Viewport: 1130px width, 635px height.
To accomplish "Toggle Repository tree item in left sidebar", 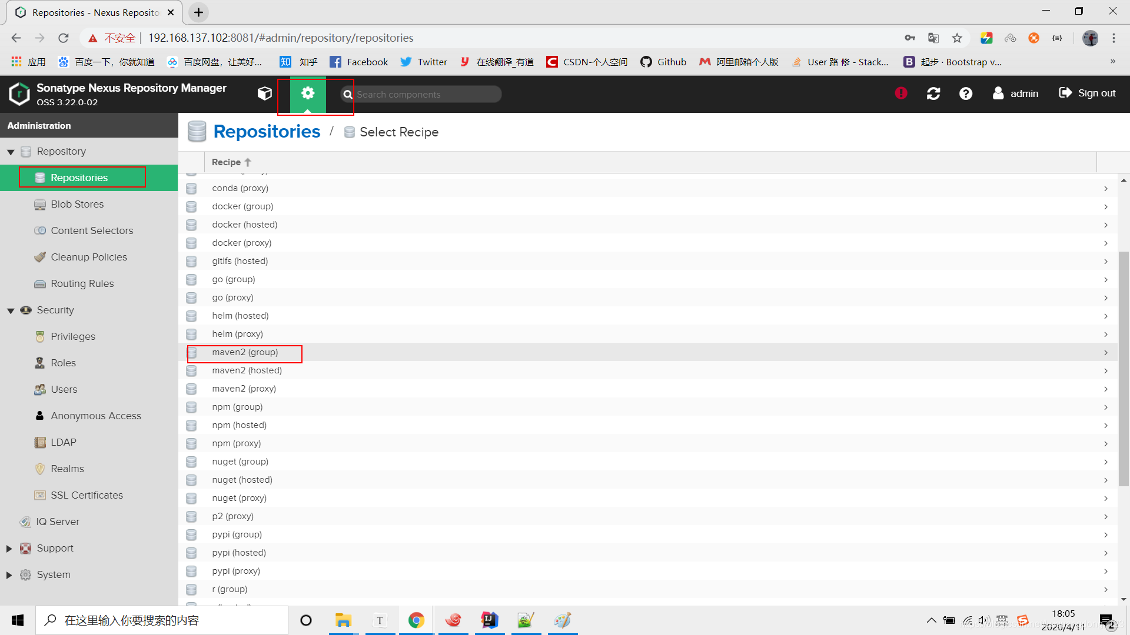I will tap(10, 151).
